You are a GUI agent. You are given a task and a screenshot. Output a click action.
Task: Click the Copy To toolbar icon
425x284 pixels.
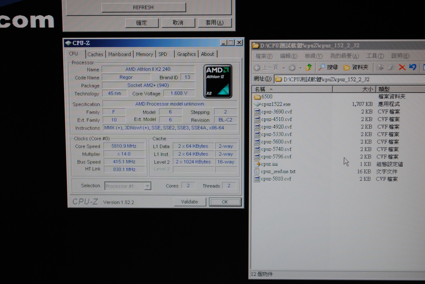(x=391, y=67)
